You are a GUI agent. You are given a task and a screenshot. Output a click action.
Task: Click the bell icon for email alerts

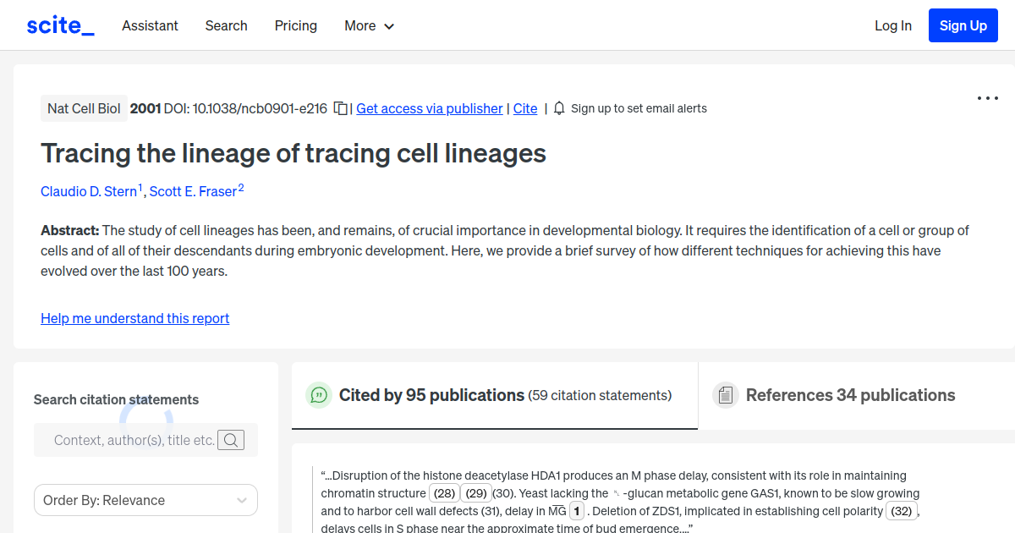pyautogui.click(x=558, y=108)
